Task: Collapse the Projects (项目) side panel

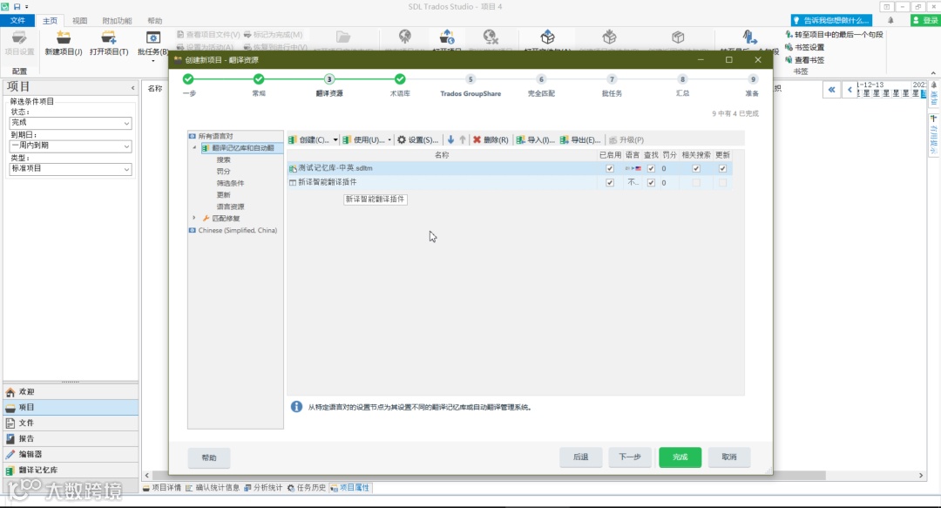Action: [132, 88]
